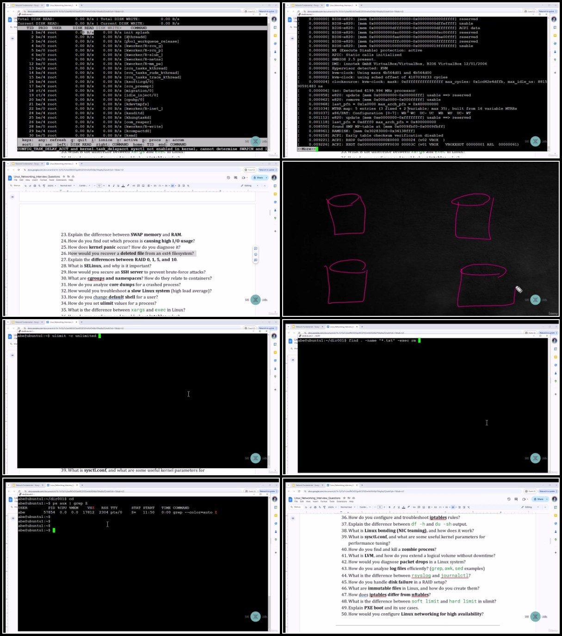Pick text color in Docs window showing question 23
This screenshot has height=636, width=562.
pos(123,185)
